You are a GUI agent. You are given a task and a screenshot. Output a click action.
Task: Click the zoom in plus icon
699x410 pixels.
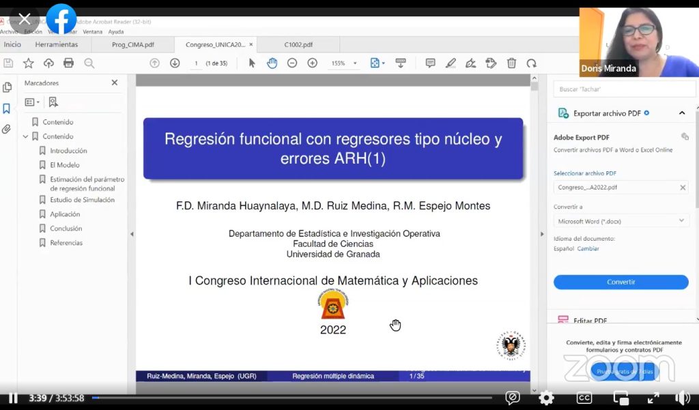tap(312, 63)
